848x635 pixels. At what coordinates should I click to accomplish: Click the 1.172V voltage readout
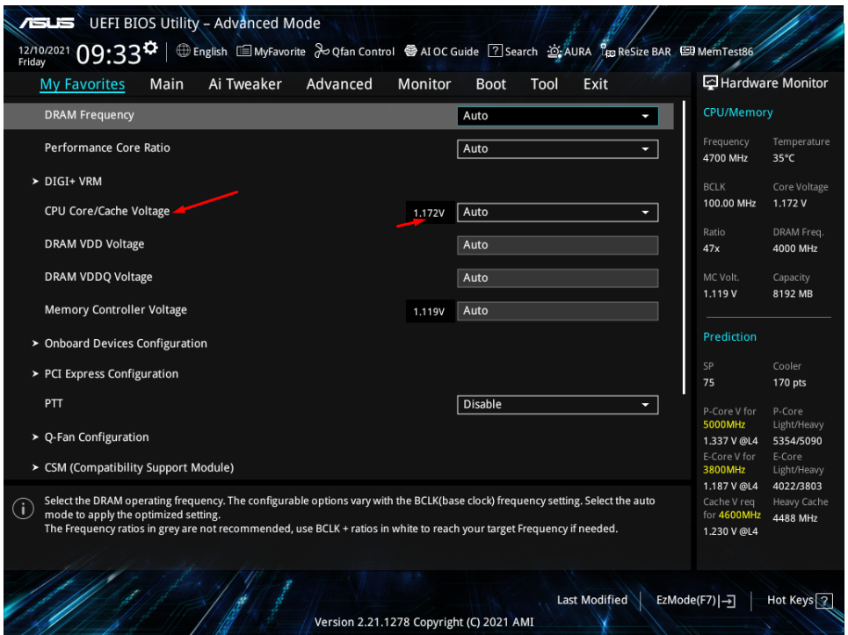(429, 213)
